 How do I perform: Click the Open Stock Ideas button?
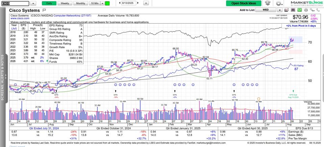click(x=243, y=3)
